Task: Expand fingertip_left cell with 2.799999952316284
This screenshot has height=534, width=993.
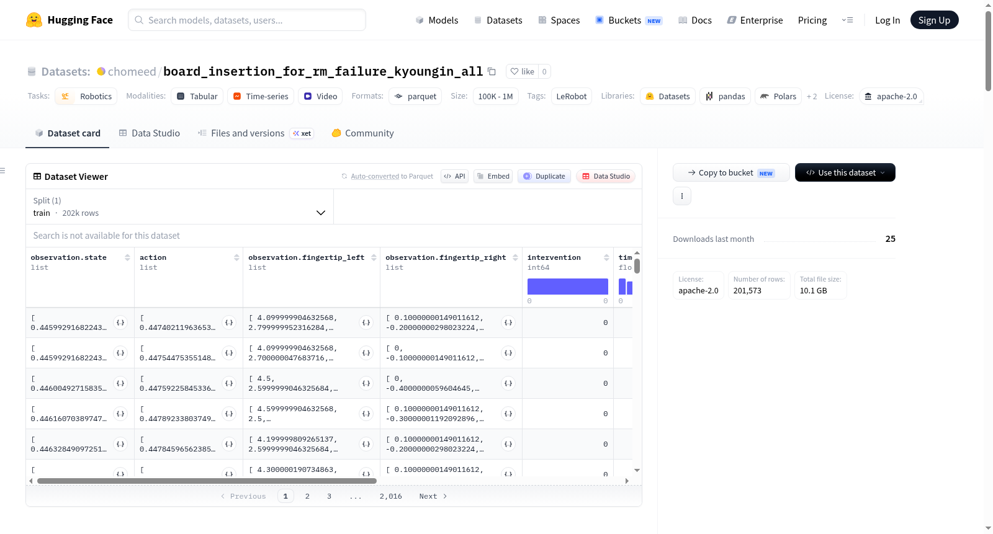Action: click(x=366, y=323)
